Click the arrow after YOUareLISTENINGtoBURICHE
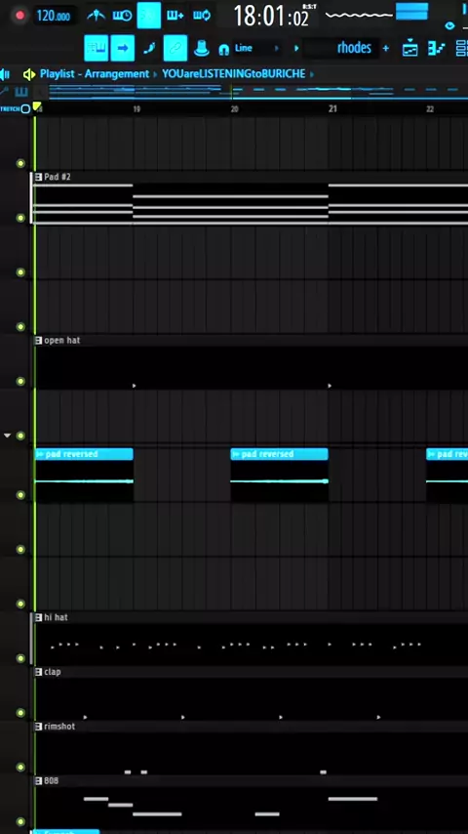 312,74
